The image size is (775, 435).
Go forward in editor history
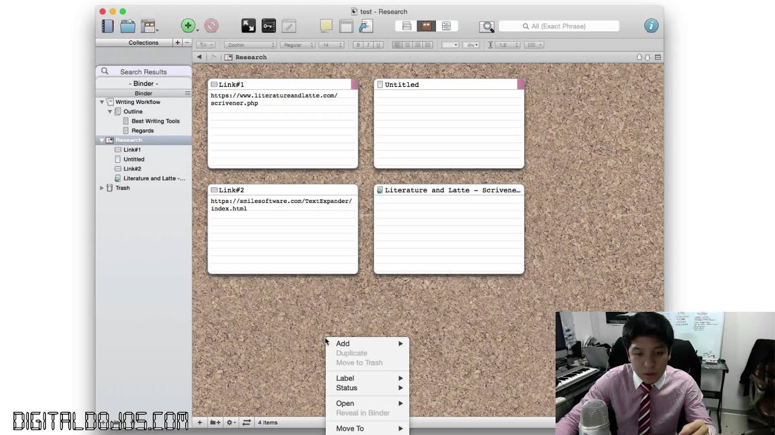pos(213,57)
